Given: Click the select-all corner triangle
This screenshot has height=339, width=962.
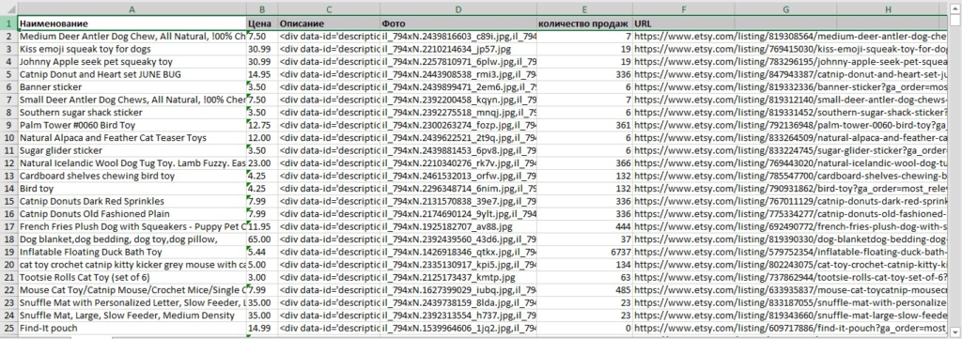Looking at the screenshot, I should click(8, 9).
